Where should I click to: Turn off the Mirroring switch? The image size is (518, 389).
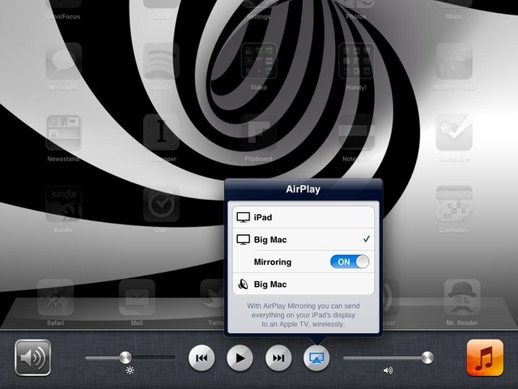click(x=349, y=262)
